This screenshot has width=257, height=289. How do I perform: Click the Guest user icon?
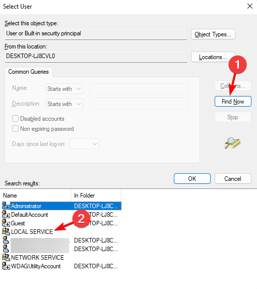(6, 223)
